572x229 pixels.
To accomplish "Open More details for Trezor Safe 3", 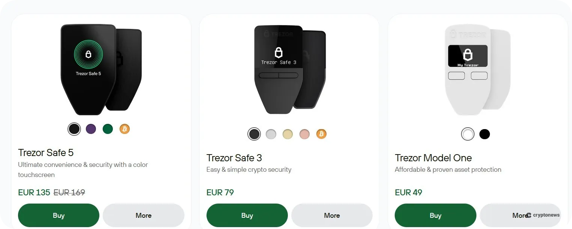I will click(332, 215).
